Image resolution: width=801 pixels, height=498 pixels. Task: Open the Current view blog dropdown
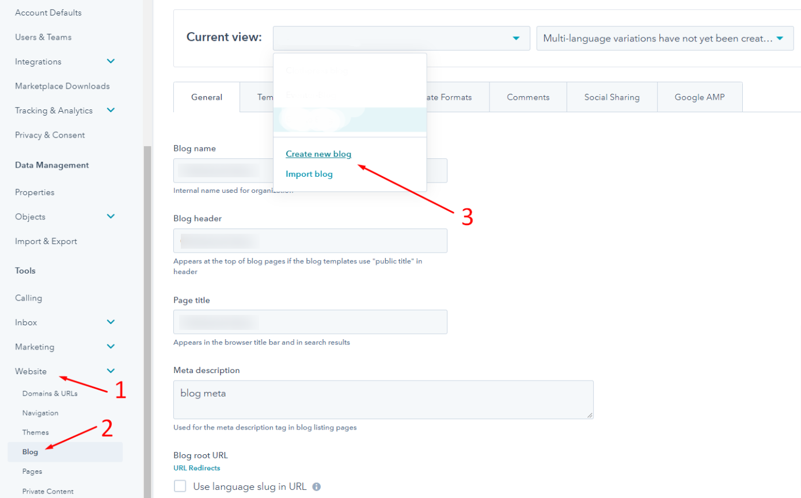[x=401, y=38]
